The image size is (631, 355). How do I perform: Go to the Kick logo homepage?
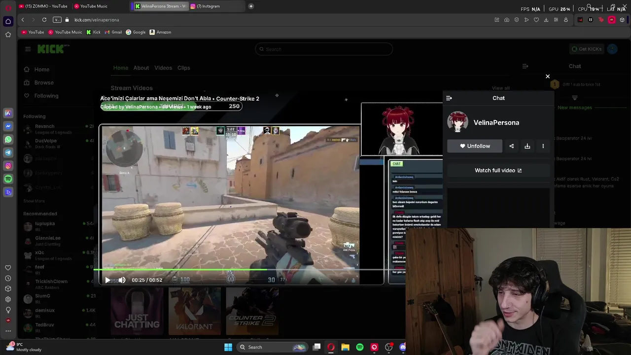[x=53, y=49]
